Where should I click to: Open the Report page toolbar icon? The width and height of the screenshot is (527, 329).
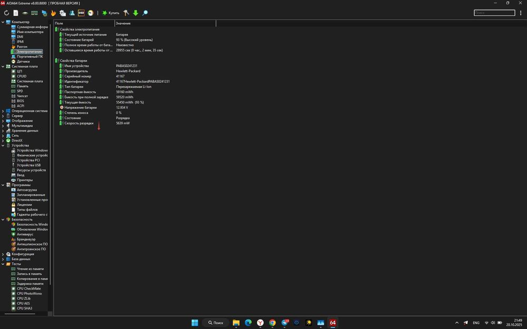(16, 13)
